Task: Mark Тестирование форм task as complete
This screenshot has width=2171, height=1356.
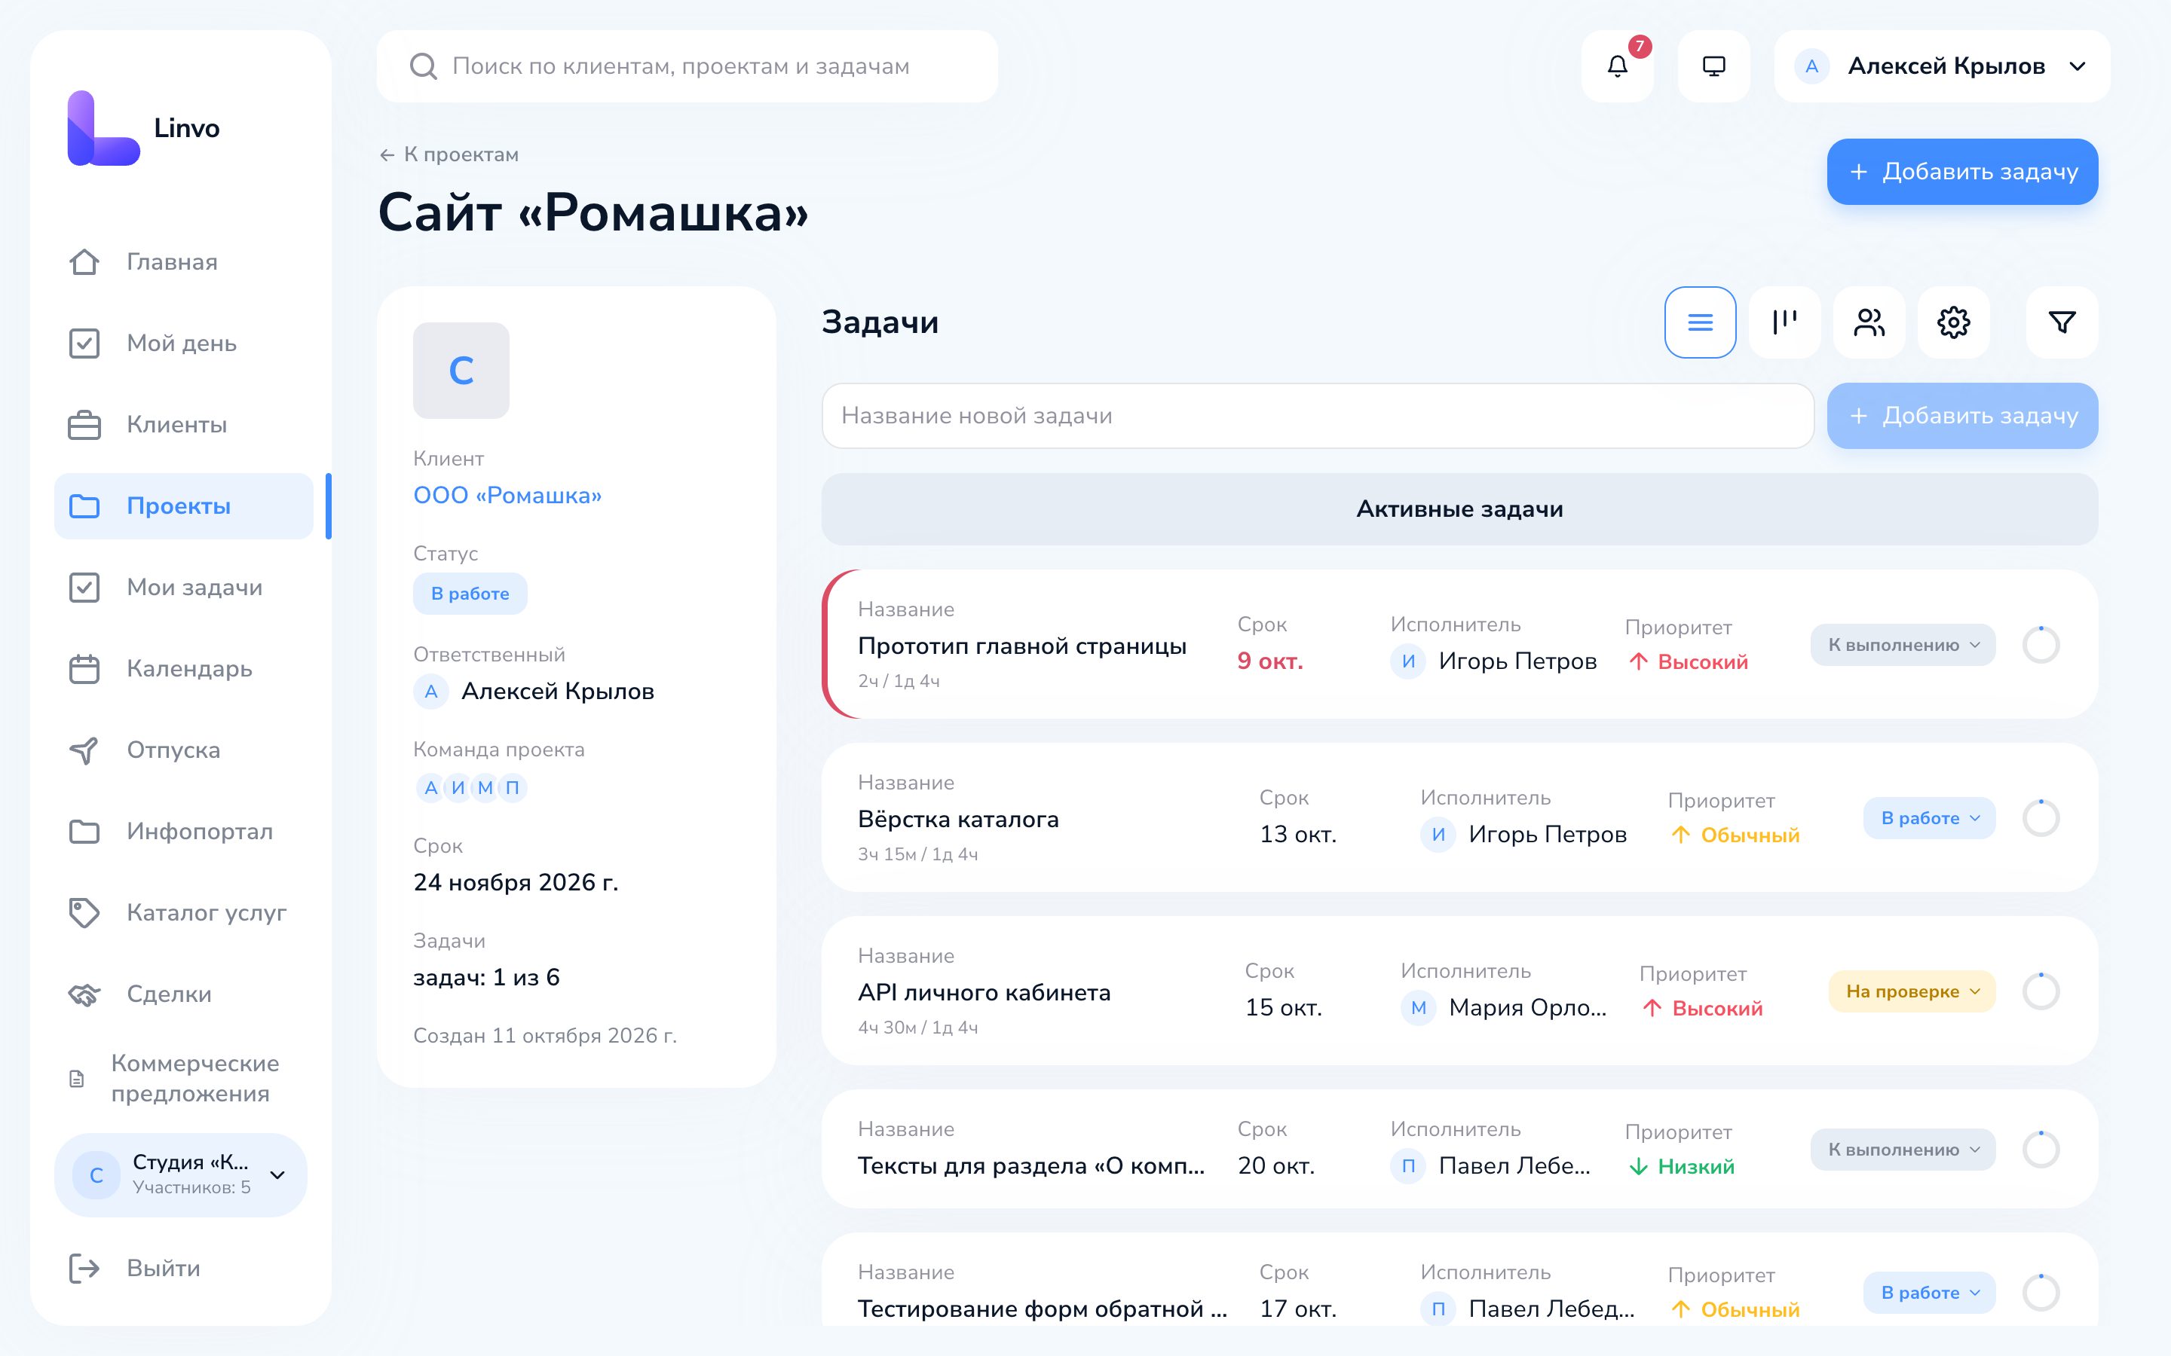Action: (2041, 1292)
